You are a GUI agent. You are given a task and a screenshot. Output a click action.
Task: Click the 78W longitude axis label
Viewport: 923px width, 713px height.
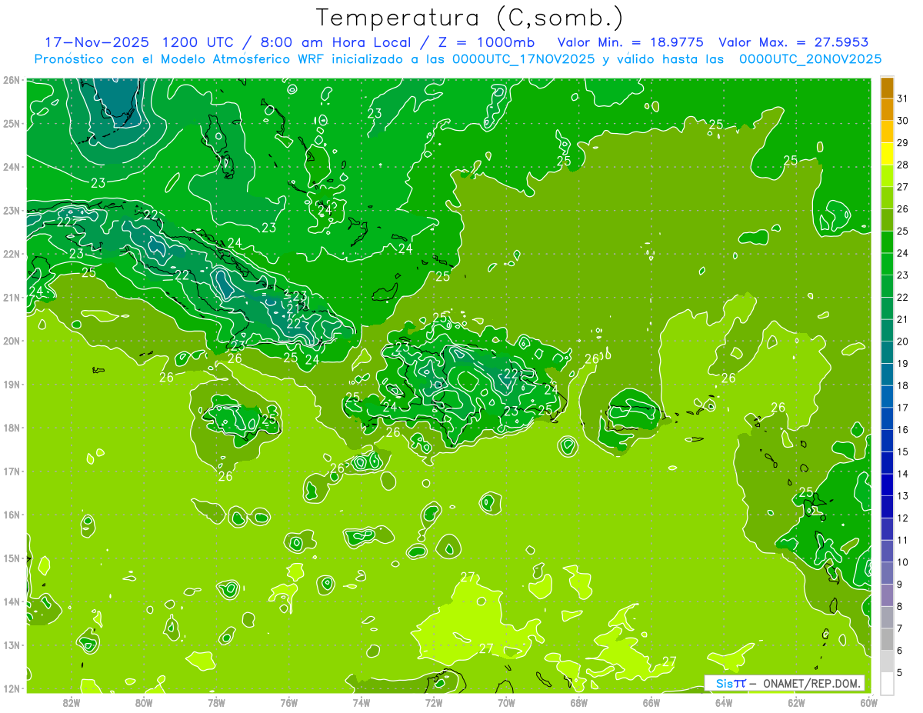216,702
